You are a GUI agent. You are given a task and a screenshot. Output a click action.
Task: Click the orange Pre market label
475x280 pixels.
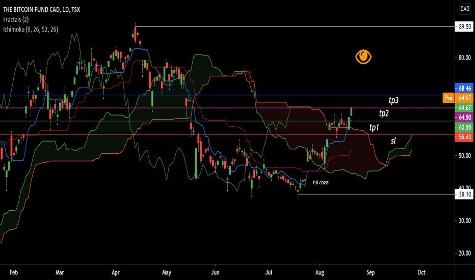point(448,98)
